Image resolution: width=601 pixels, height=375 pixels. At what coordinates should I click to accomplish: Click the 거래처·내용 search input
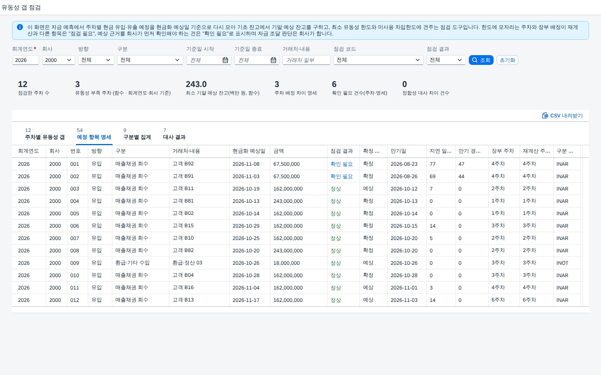[x=307, y=60]
